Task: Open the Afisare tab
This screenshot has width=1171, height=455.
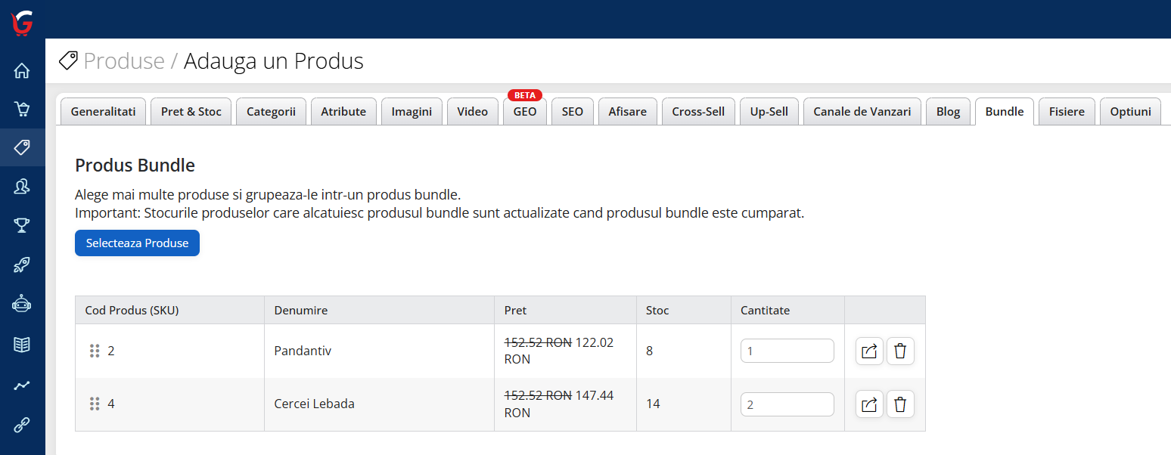Action: click(x=628, y=112)
